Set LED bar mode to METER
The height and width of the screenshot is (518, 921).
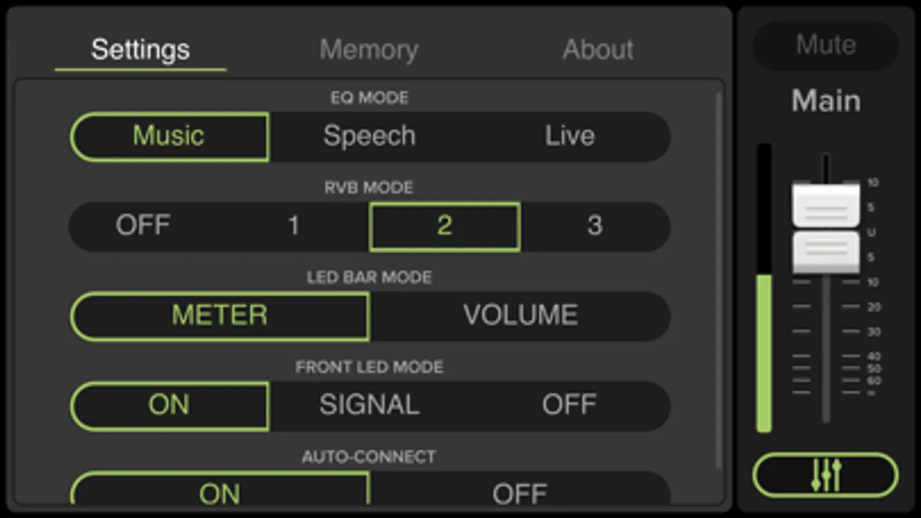[219, 315]
